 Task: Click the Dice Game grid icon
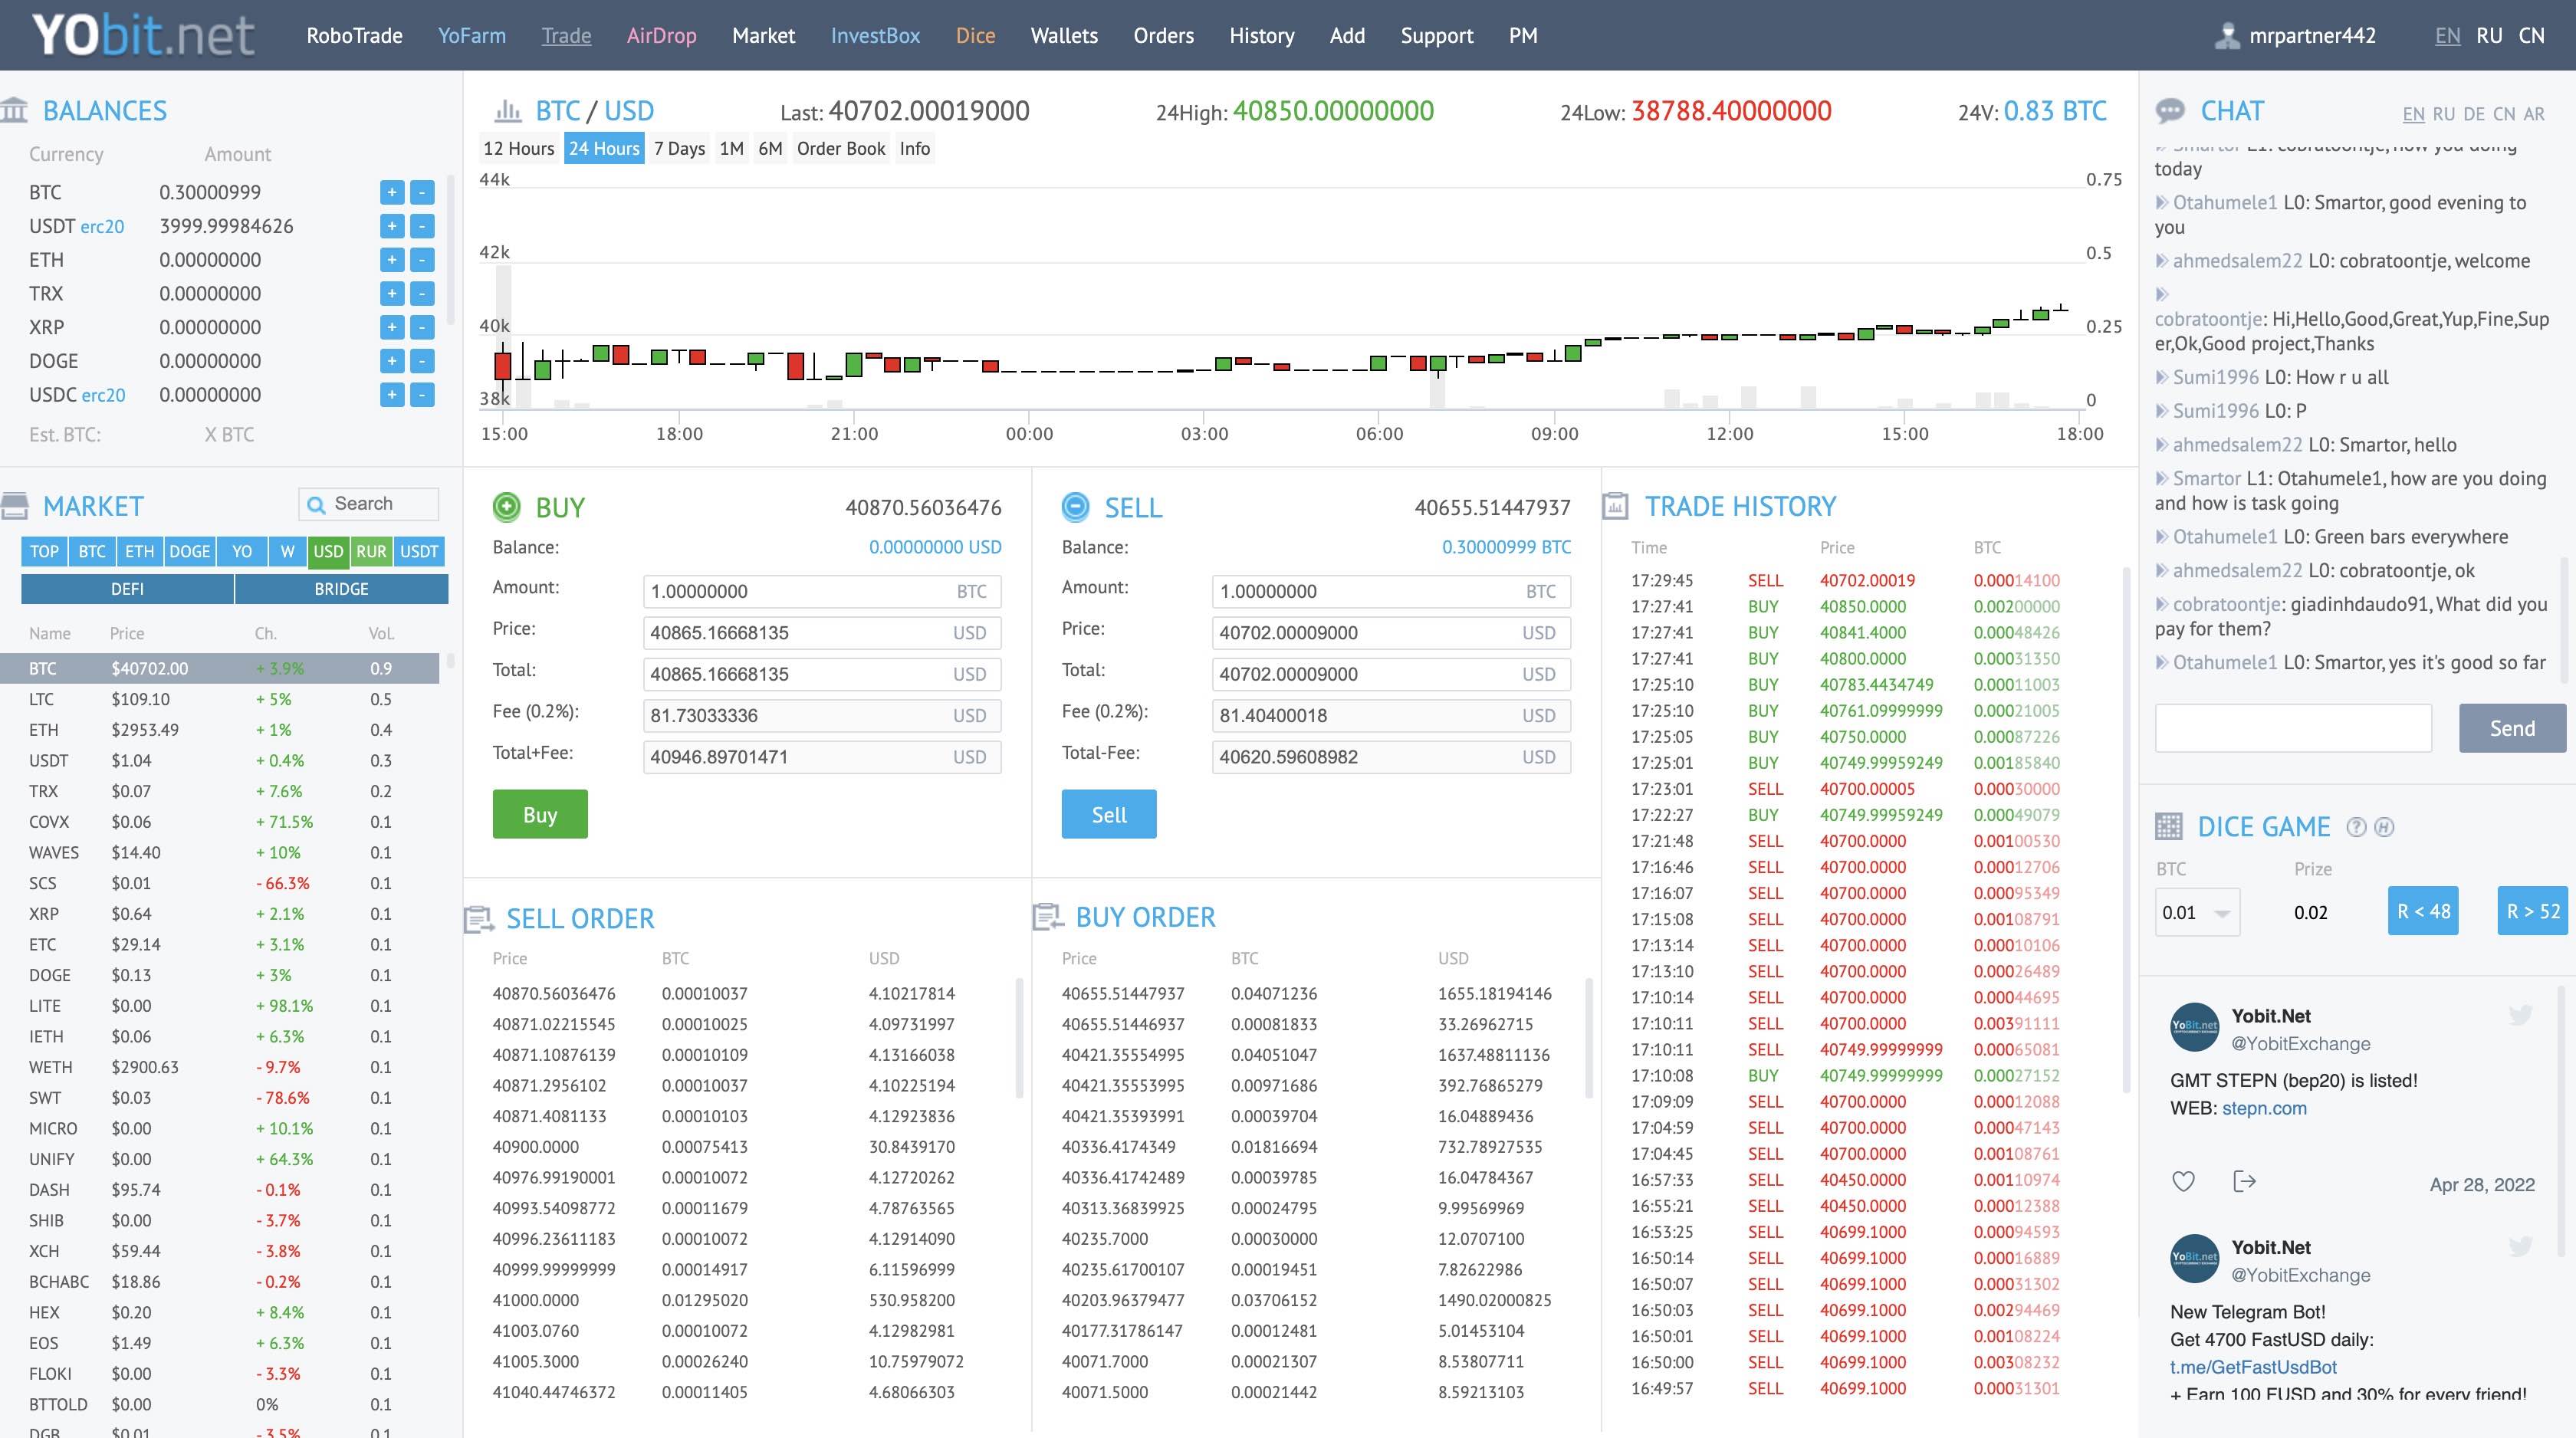[2169, 826]
